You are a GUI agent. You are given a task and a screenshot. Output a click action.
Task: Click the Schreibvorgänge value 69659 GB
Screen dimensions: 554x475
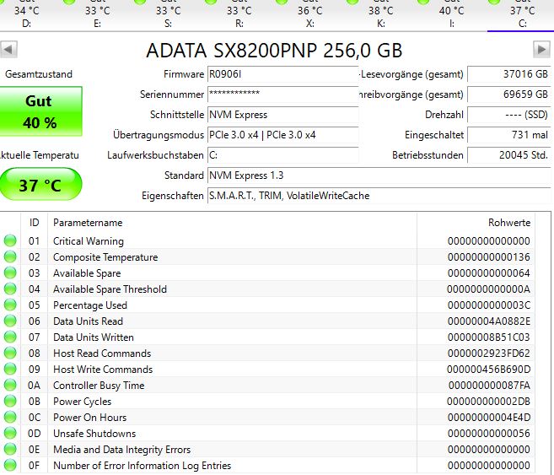pos(509,94)
